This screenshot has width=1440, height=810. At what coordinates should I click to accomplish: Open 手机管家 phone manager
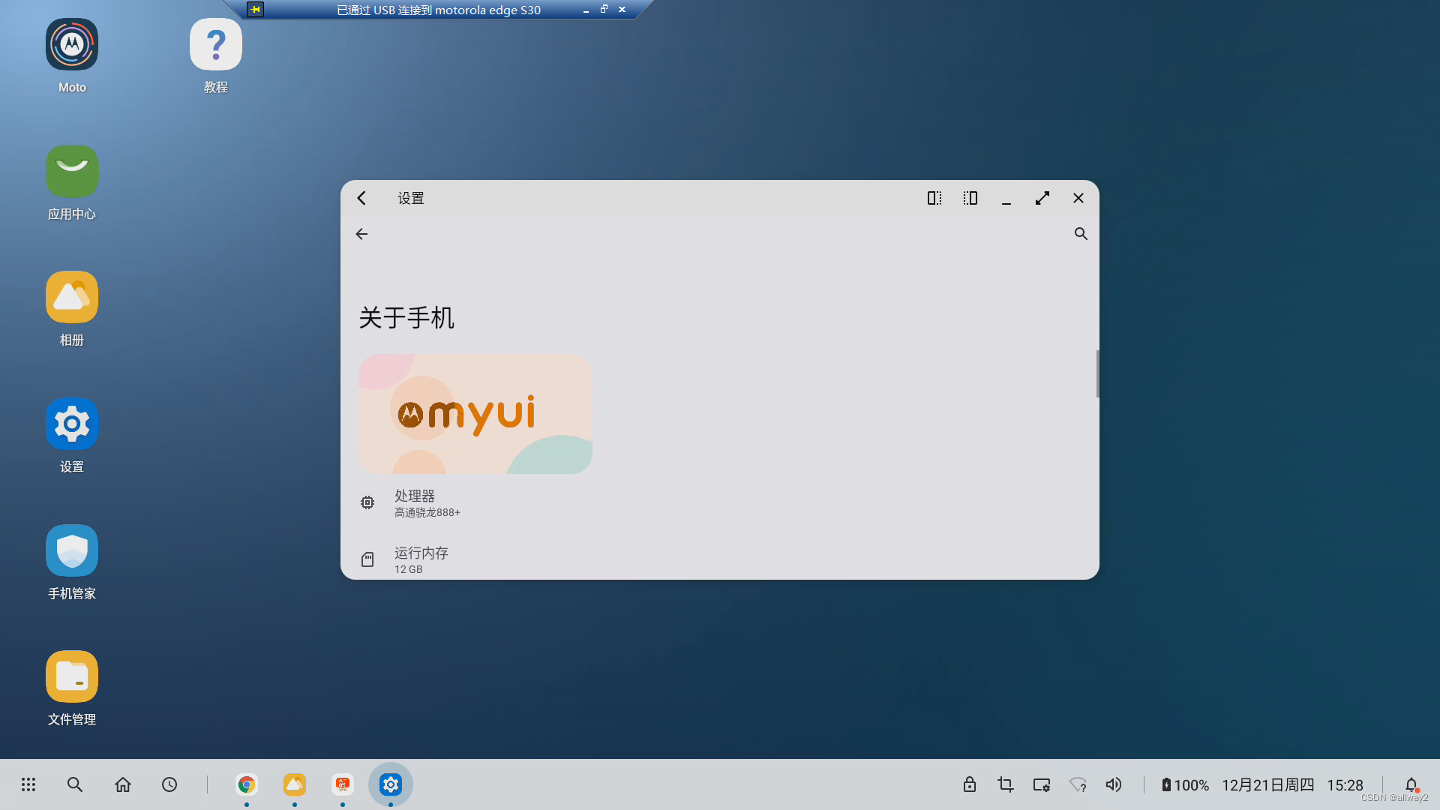(72, 550)
